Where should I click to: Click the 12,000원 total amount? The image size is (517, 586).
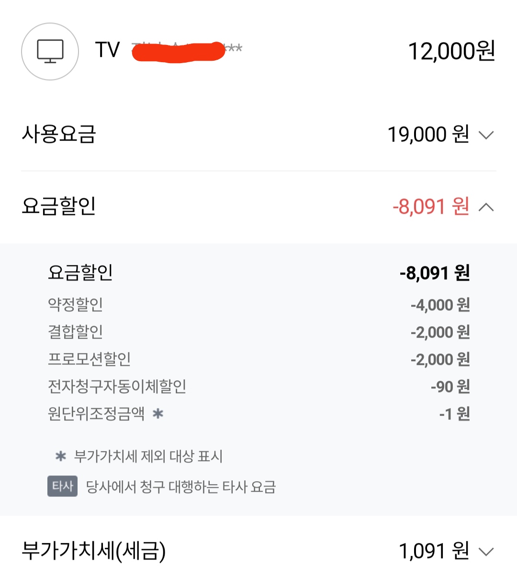(x=451, y=51)
